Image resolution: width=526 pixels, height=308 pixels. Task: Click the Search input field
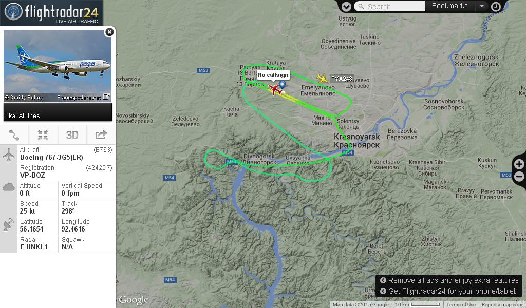click(x=390, y=6)
